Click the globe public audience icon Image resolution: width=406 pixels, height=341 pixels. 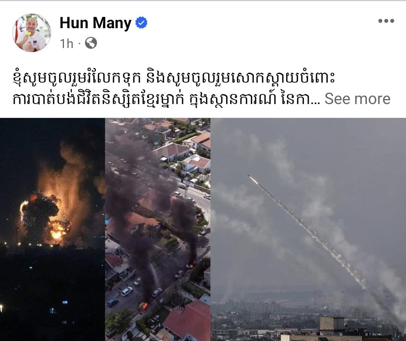point(91,43)
